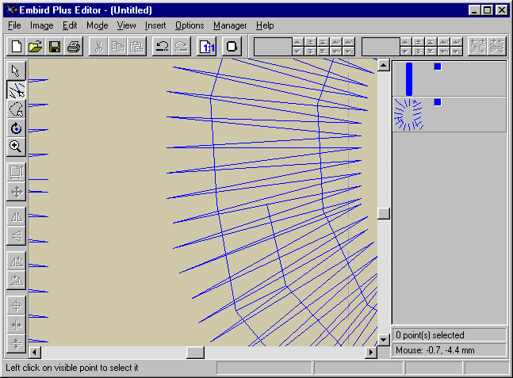The image size is (513, 378).
Task: Click the resize object tool icon
Action: [16, 172]
